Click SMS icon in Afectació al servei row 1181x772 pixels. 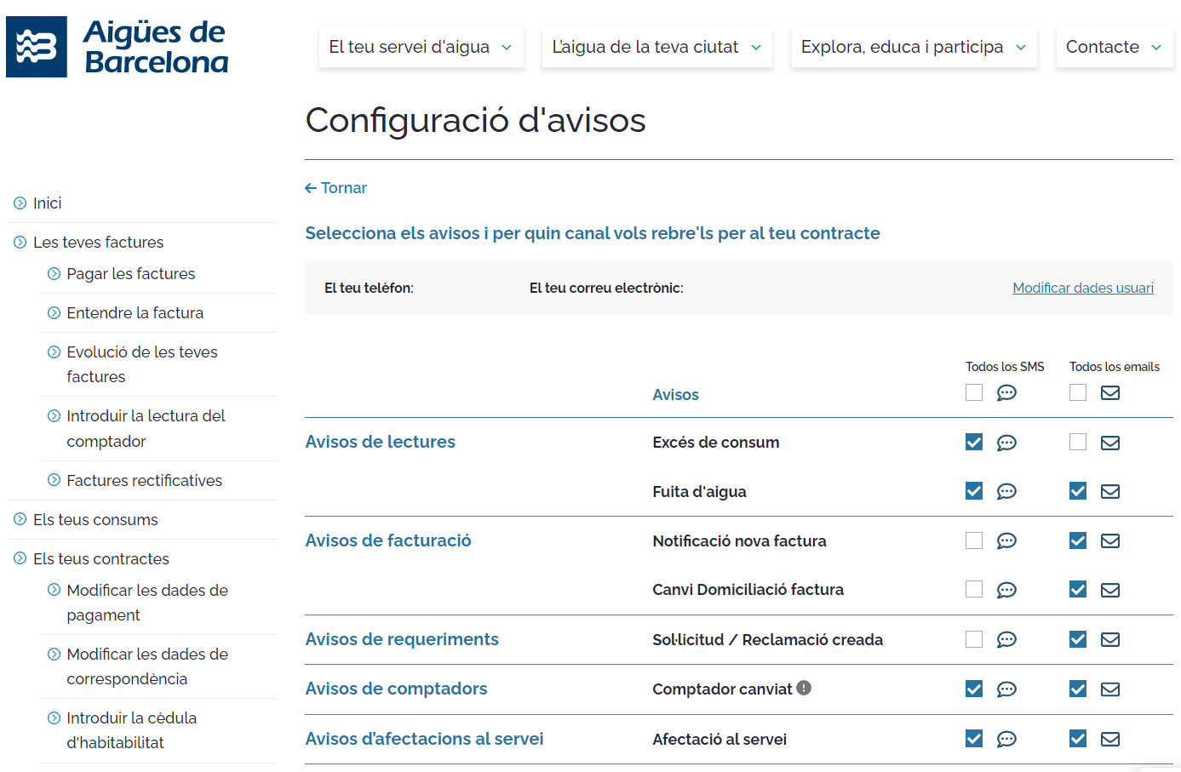1006,739
